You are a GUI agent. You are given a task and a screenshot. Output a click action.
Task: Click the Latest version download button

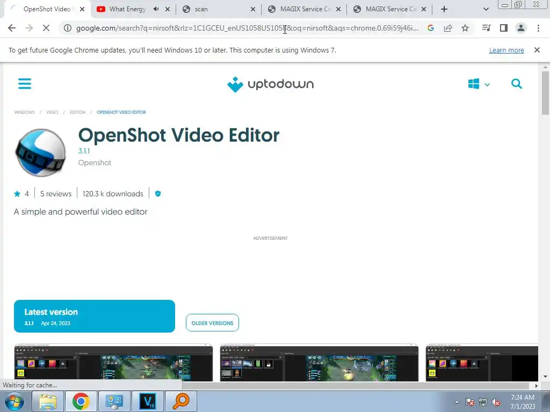95,316
